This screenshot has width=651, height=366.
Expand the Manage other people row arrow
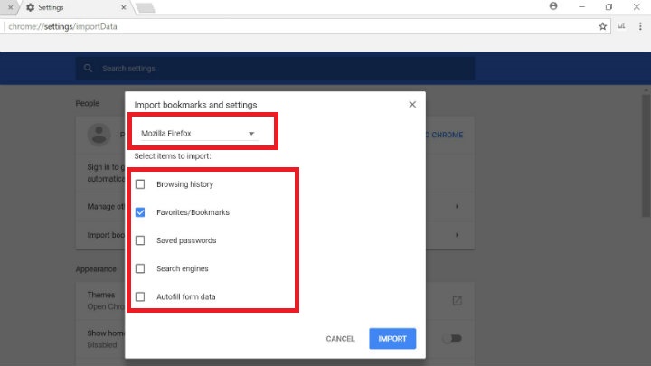coord(458,206)
